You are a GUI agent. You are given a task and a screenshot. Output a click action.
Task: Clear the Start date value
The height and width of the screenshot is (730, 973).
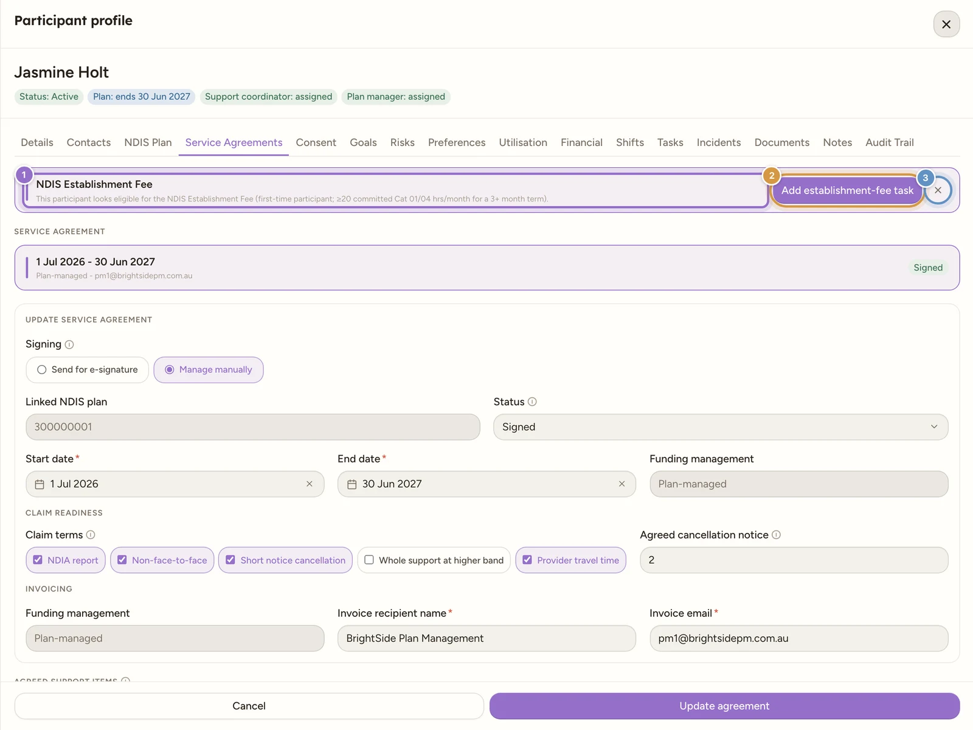coord(310,484)
